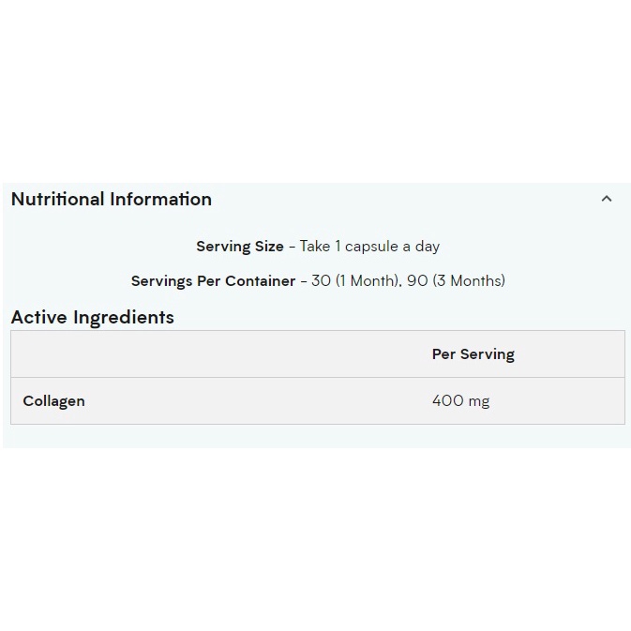Click the word 'Nutritional' in the title
631x631 pixels.
[x=57, y=199]
